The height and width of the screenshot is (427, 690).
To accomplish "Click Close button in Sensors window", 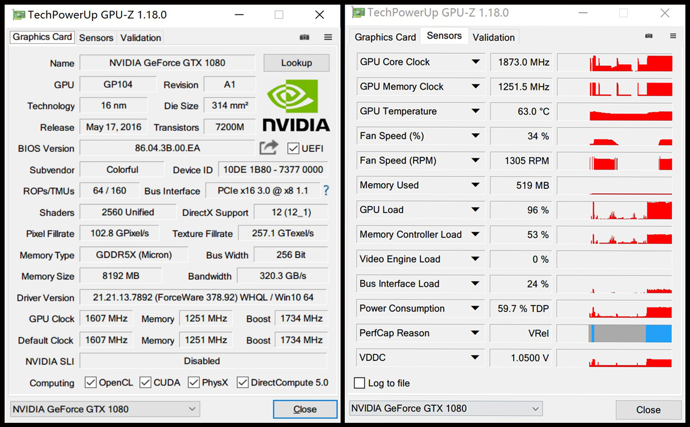I will pos(648,410).
